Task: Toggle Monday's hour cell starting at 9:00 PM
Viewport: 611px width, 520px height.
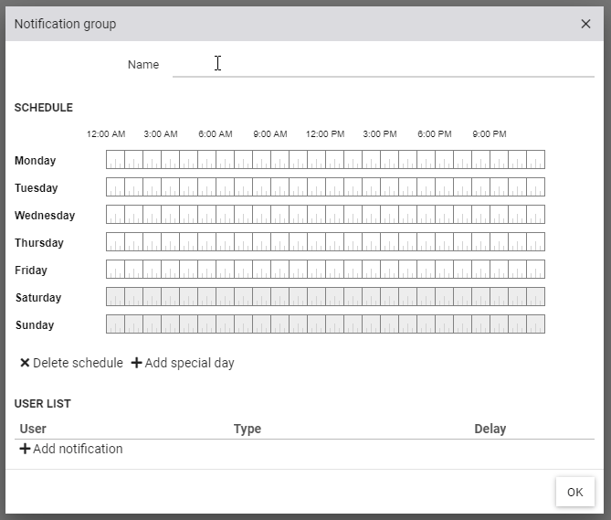Action: 500,159
